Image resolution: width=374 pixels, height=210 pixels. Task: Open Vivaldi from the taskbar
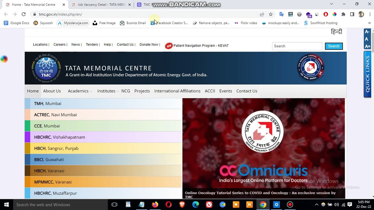tap(209, 204)
